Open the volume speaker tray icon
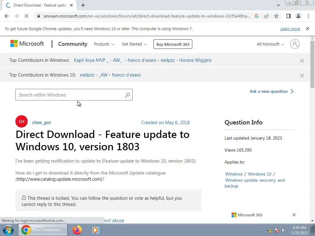315x236 pixels. click(284, 230)
